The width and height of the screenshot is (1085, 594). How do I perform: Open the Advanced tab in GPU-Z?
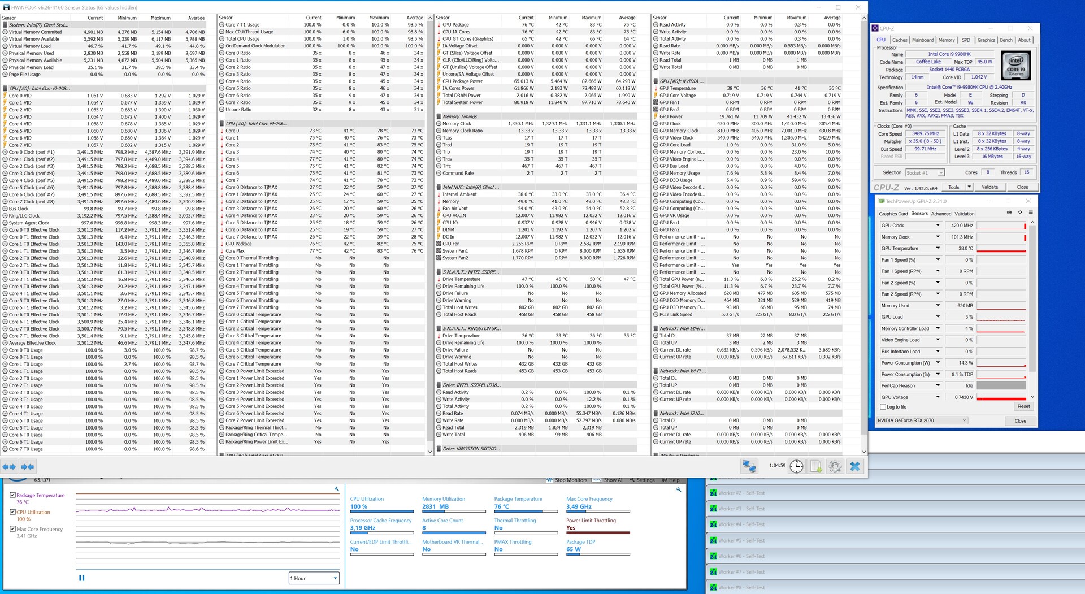coord(941,214)
